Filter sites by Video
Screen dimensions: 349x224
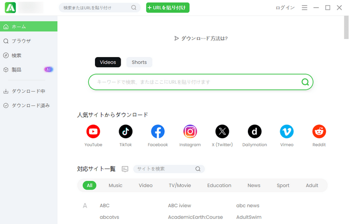(146, 185)
